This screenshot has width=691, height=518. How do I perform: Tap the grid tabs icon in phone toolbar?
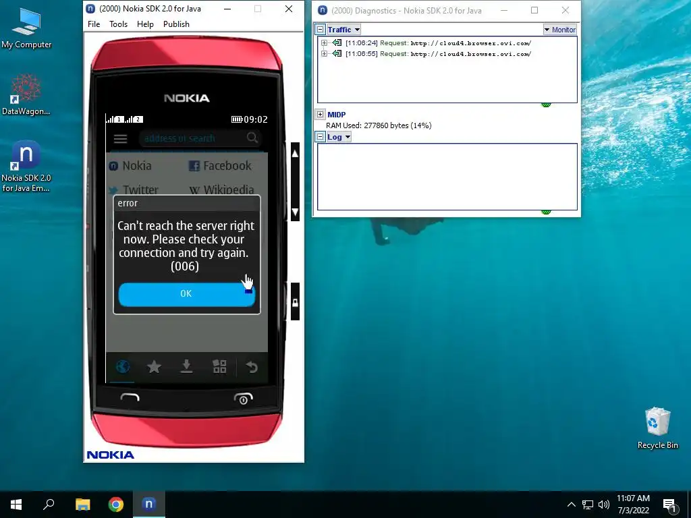[x=219, y=366]
